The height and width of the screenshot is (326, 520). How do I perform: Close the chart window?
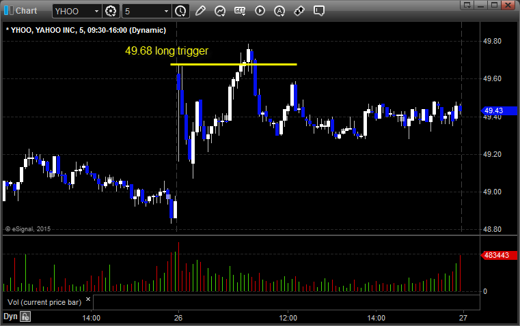click(x=508, y=5)
